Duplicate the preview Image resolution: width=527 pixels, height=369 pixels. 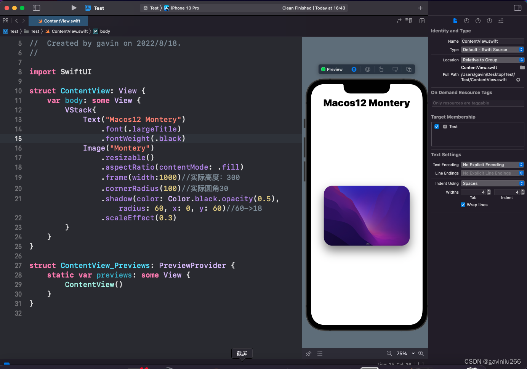coord(409,69)
